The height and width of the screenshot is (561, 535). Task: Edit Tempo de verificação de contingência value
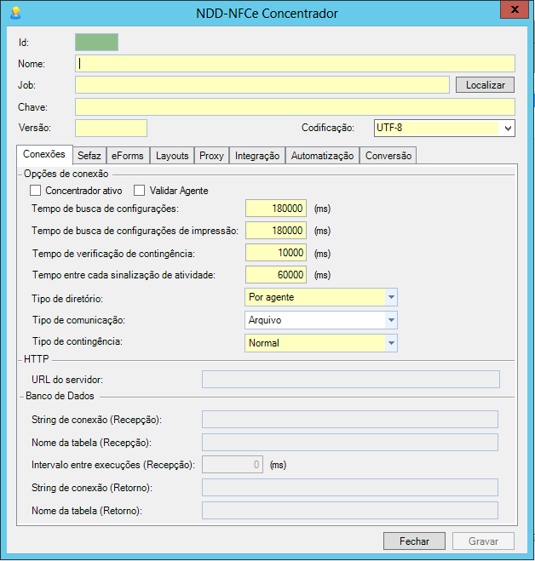pos(276,253)
